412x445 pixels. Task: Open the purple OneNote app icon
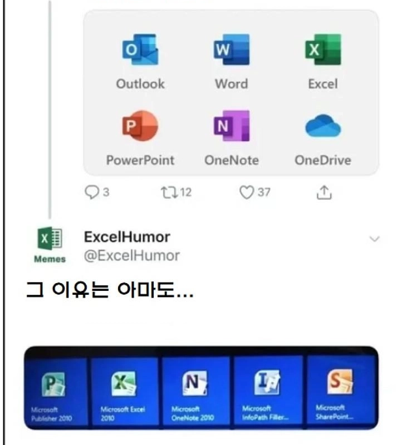click(232, 126)
